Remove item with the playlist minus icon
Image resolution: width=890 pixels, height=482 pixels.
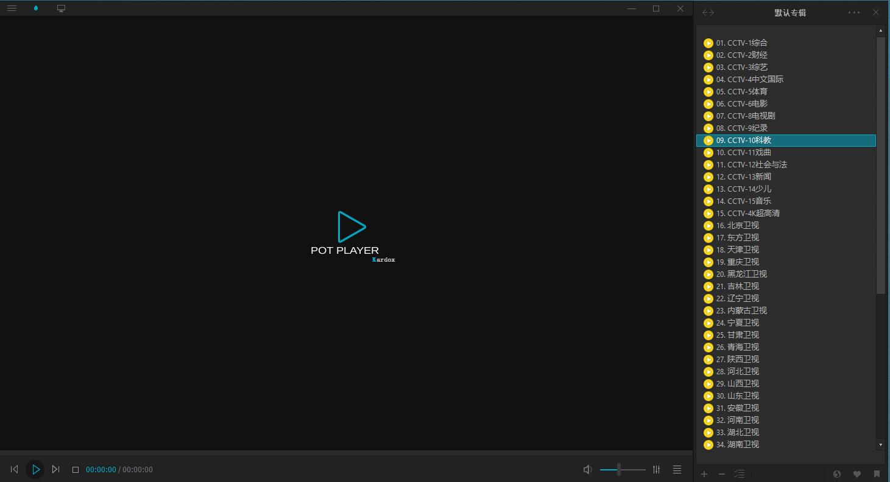722,474
